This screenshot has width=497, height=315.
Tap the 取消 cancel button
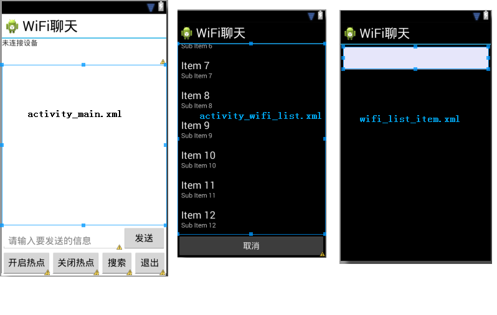[252, 246]
